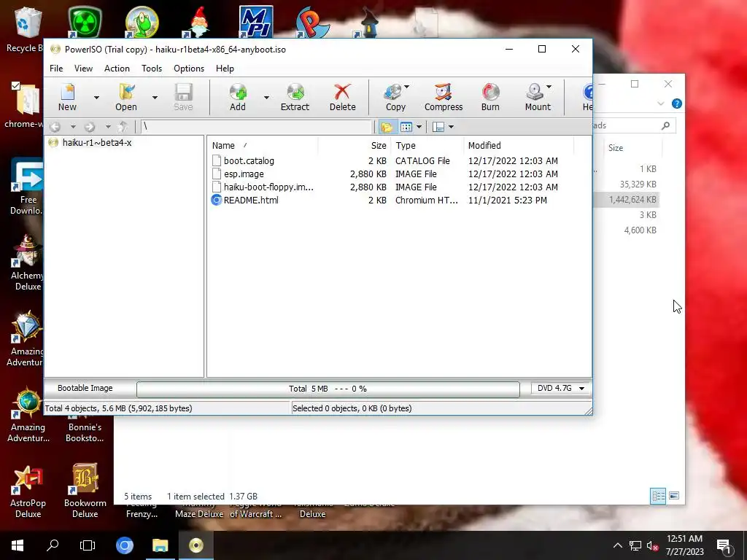Expand the view mode dropdown arrow
This screenshot has width=747, height=560.
pyautogui.click(x=419, y=127)
